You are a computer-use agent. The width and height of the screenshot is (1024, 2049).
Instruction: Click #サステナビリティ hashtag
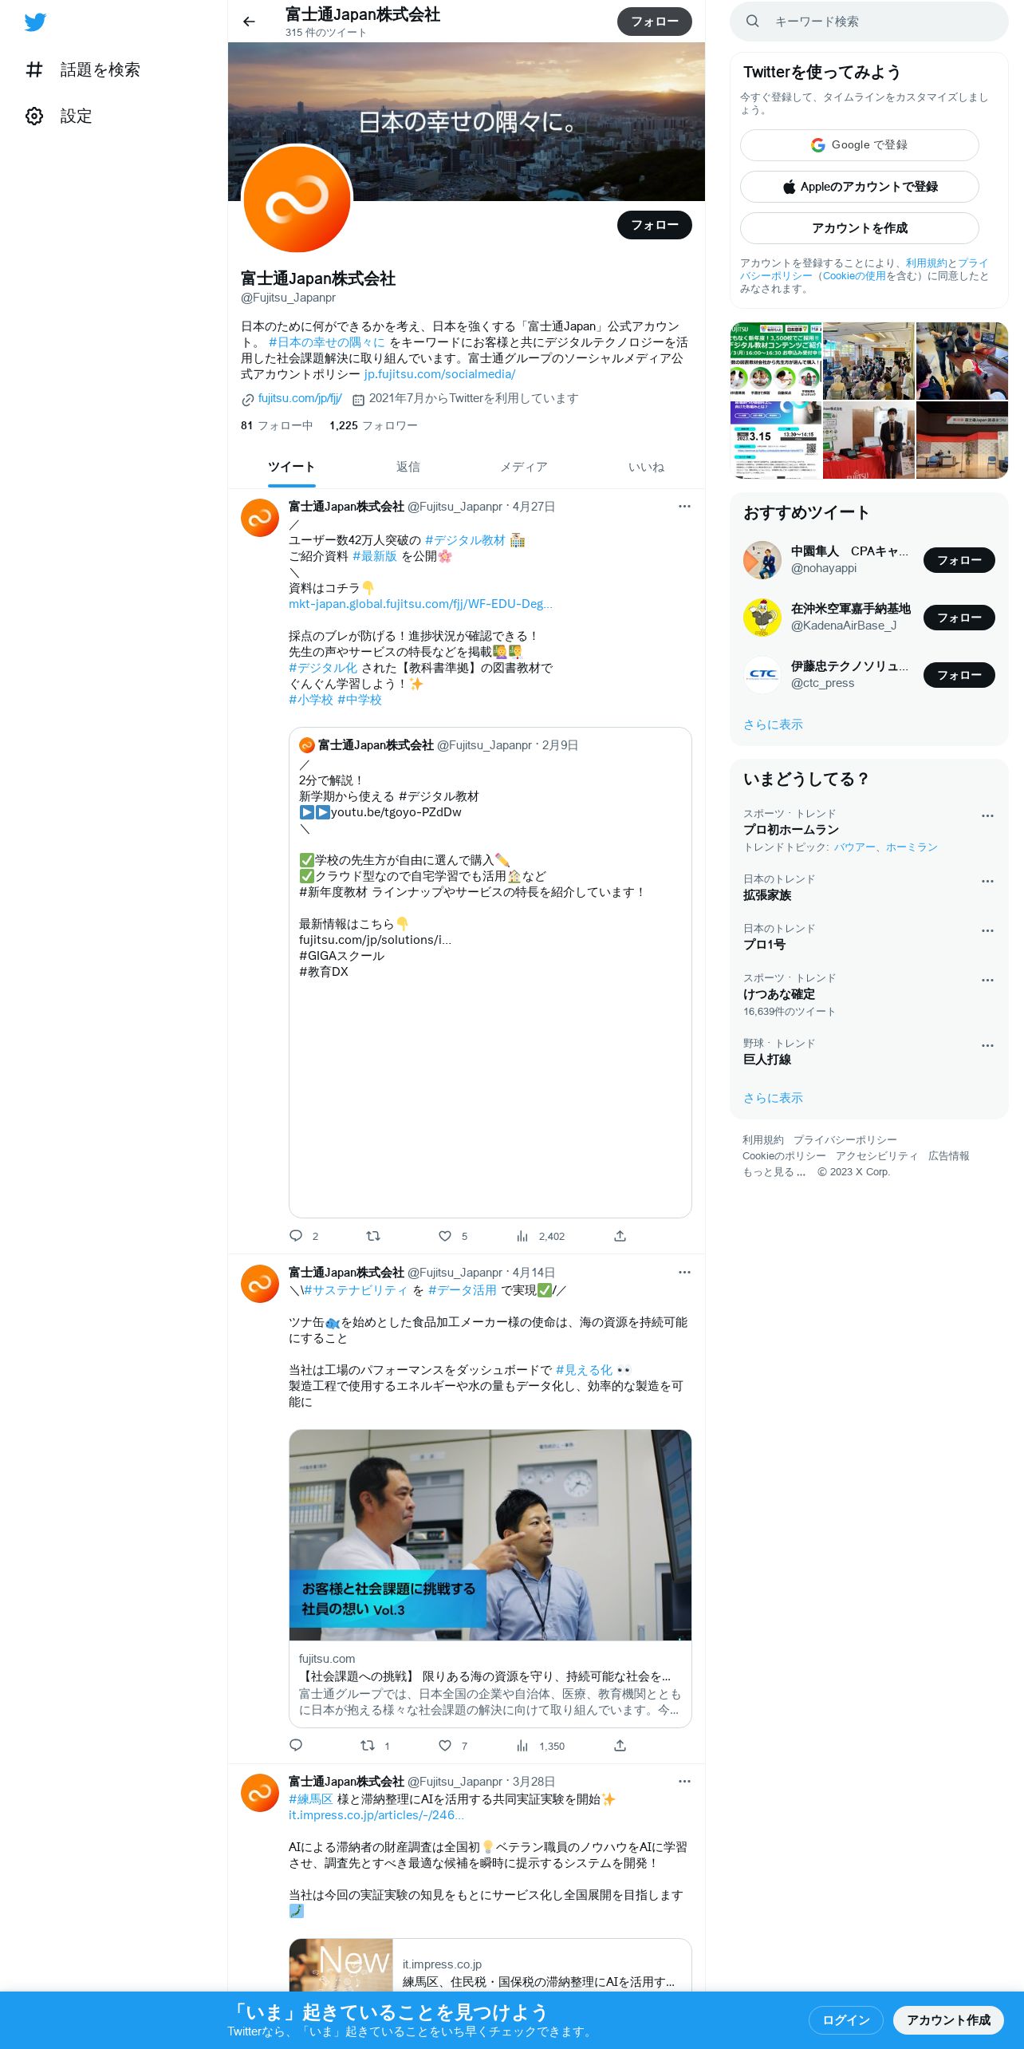pyautogui.click(x=355, y=1290)
